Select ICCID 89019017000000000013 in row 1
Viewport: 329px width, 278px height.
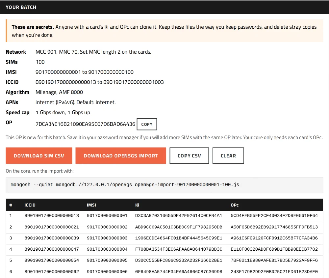click(x=52, y=216)
